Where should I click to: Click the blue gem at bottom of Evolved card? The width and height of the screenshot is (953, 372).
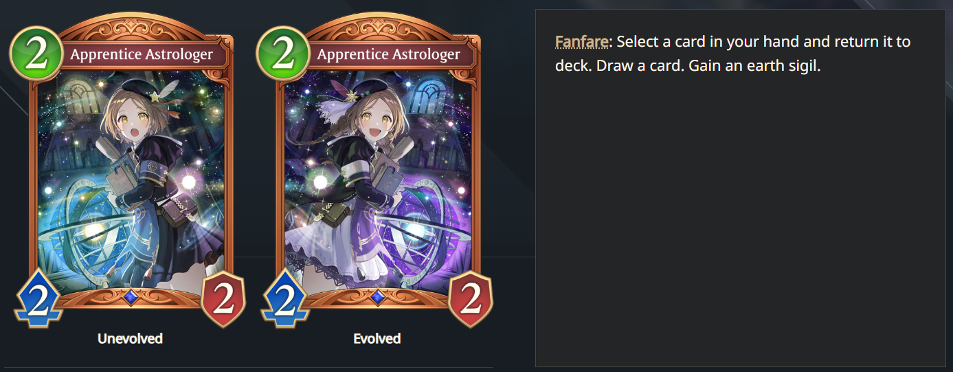coord(377,297)
